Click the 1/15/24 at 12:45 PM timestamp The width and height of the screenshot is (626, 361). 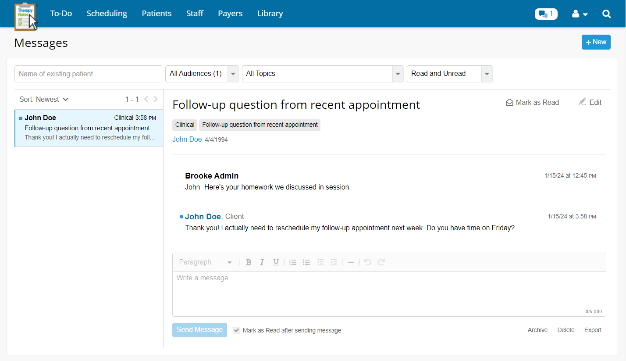tap(570, 176)
